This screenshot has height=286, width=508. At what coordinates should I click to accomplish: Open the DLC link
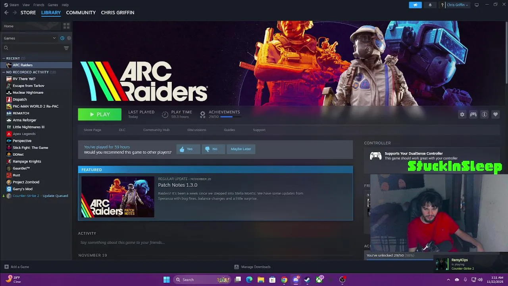(x=122, y=130)
